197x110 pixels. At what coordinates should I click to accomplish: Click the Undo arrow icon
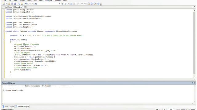(26, 4)
